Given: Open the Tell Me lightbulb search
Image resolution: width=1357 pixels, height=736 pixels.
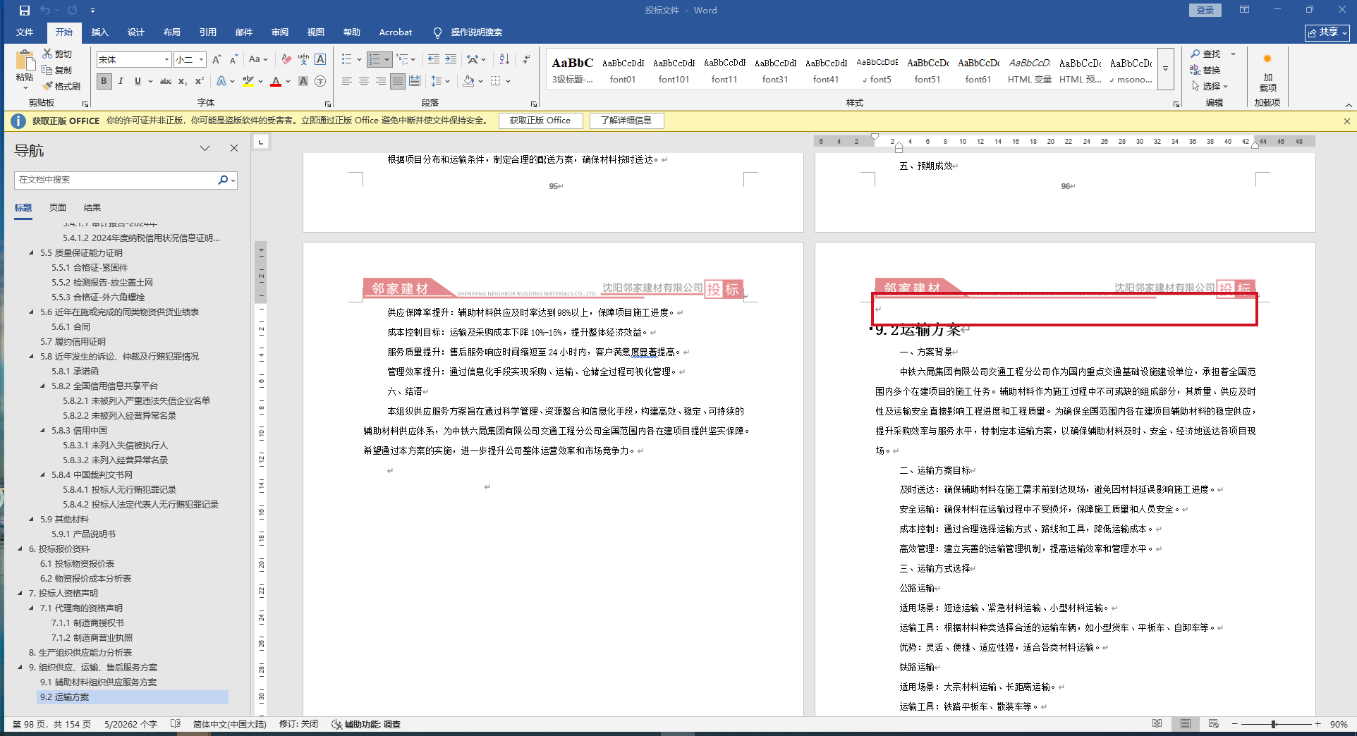Looking at the screenshot, I should pos(437,32).
